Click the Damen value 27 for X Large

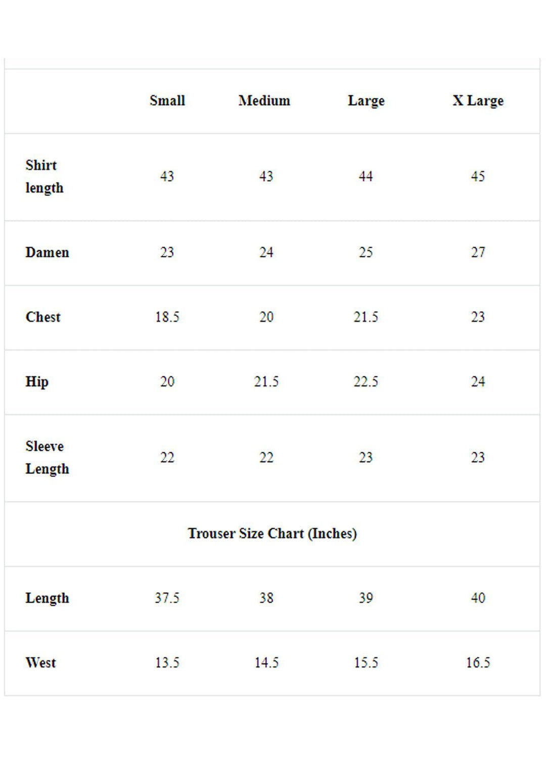(478, 252)
